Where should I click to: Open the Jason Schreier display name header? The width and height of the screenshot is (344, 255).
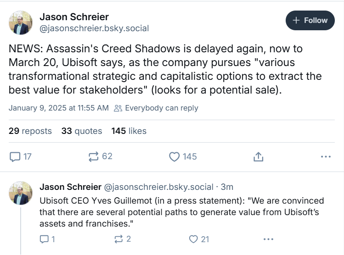[74, 17]
